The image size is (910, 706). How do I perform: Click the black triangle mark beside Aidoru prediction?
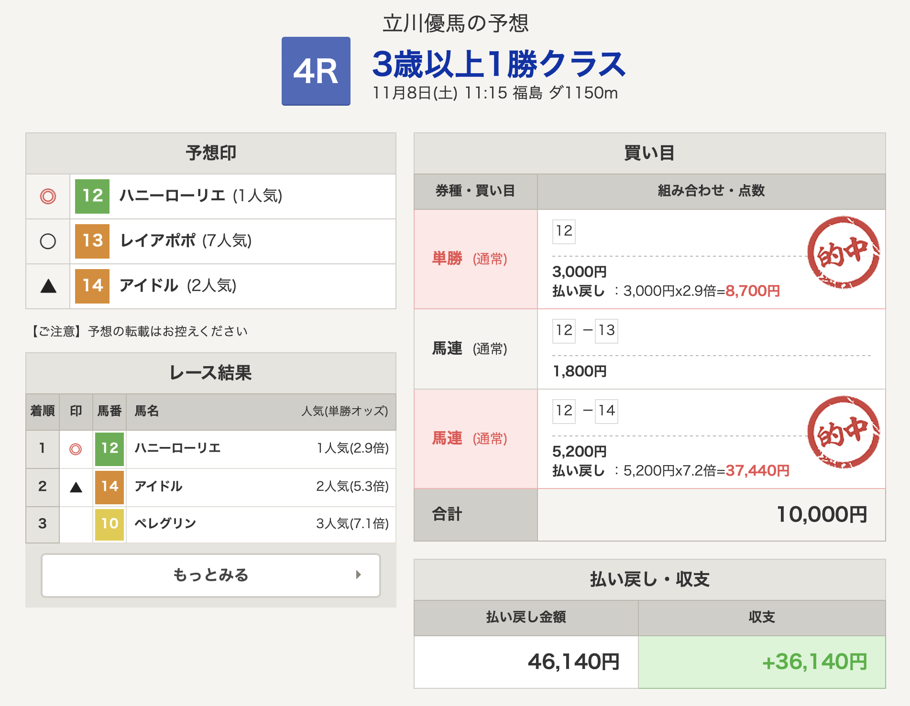point(48,286)
